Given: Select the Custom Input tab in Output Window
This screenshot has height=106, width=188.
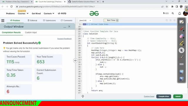Looking at the screenshot, I should 31,32.
